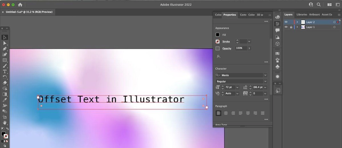
Task: Open more Paragraph options ellipsis
Action: coord(266,120)
